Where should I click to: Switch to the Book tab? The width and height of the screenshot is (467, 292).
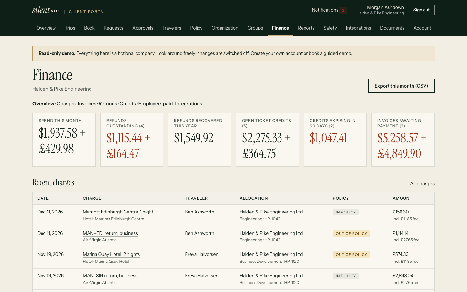pos(89,28)
